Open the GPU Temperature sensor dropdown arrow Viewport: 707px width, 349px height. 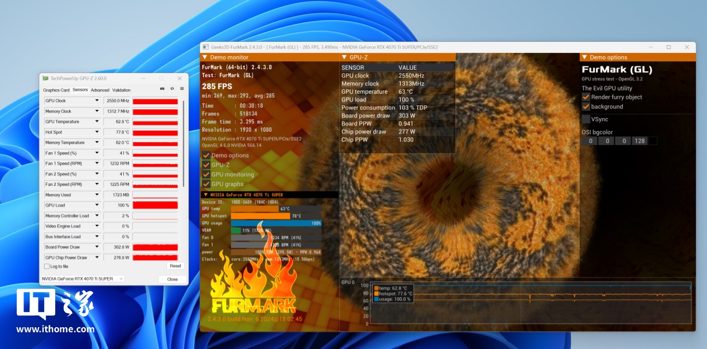(97, 122)
